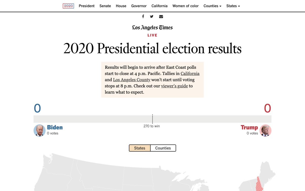Open the Counties dropdown menu
This screenshot has width=305, height=191.
point(212,6)
